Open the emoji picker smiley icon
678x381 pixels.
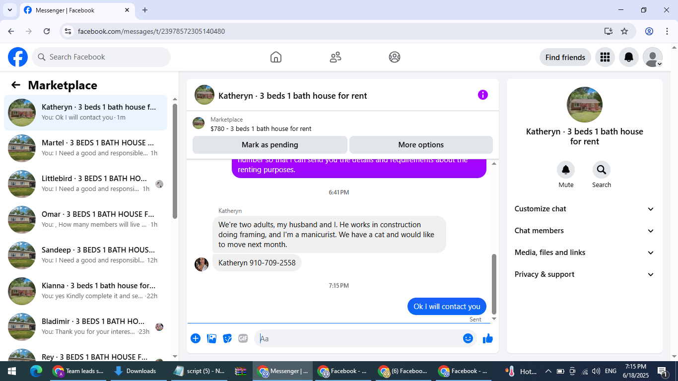pos(468,338)
